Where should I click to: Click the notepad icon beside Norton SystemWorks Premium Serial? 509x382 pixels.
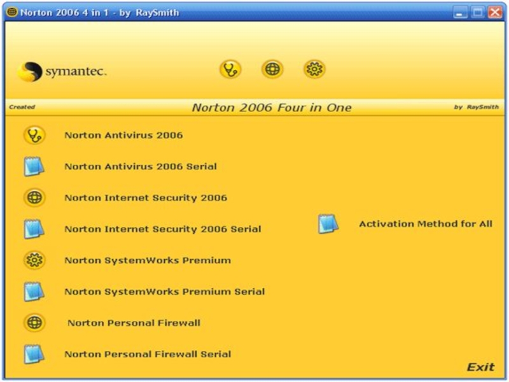(34, 292)
